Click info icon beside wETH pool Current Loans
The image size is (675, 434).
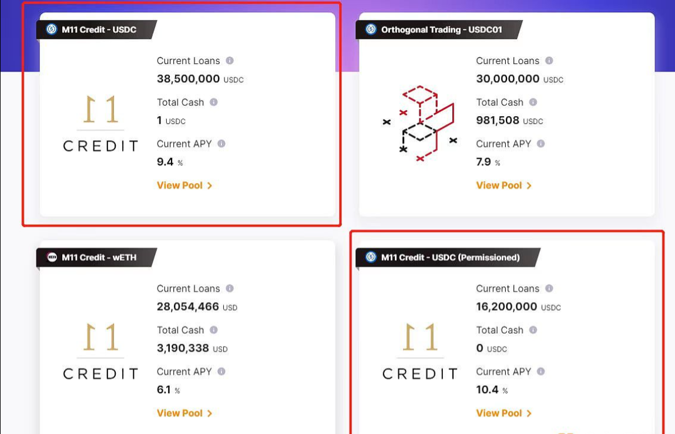point(230,289)
